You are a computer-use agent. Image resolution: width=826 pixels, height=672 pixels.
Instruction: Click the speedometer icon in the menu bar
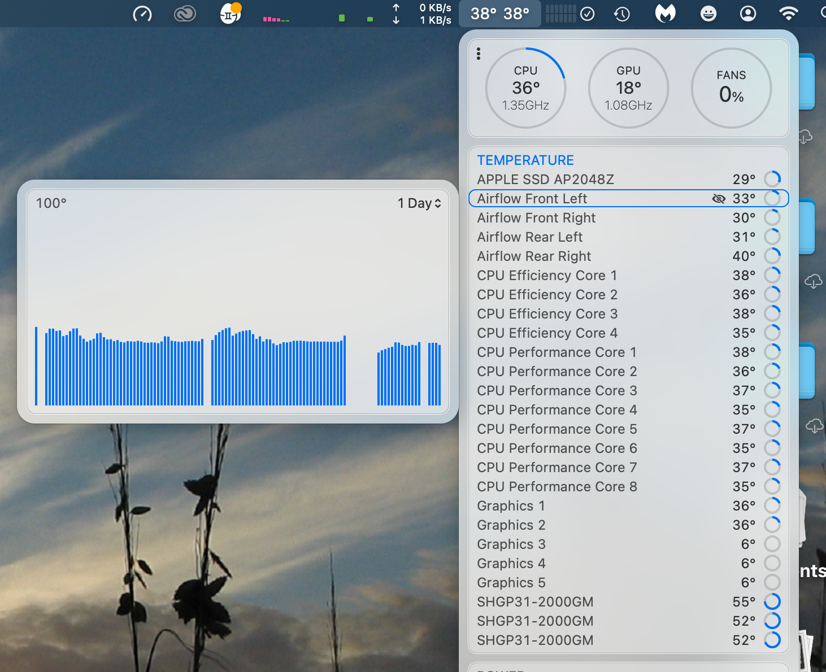click(x=142, y=14)
